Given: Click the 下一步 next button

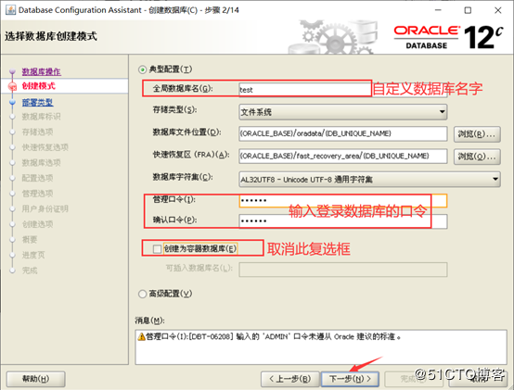Looking at the screenshot, I should click(x=350, y=379).
